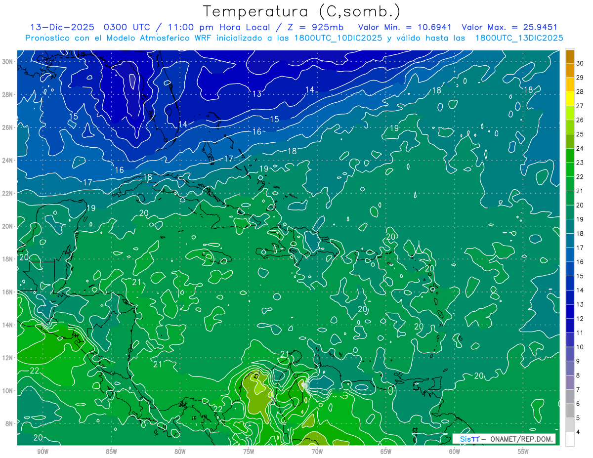Click the '22N' latitude axis label
The height and width of the screenshot is (458, 593).
click(x=8, y=193)
